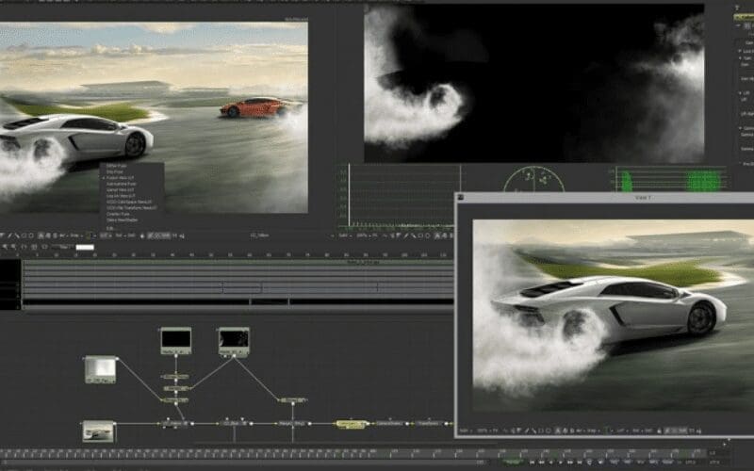Open LUT dropdown in View 1 window toolbar
The height and width of the screenshot is (471, 754).
coord(622,430)
